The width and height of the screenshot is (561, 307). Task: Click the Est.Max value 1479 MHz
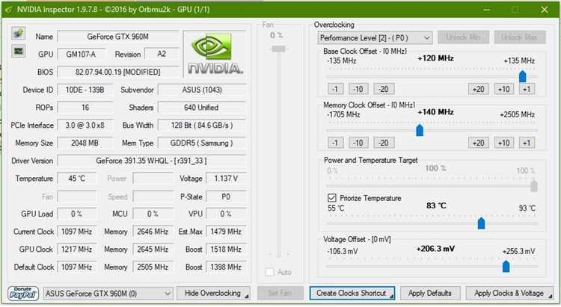point(226,232)
